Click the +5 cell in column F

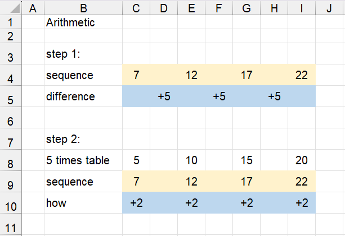pyautogui.click(x=219, y=96)
